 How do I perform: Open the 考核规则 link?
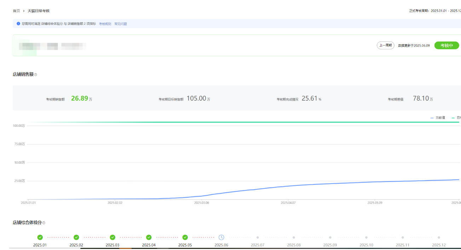click(105, 24)
